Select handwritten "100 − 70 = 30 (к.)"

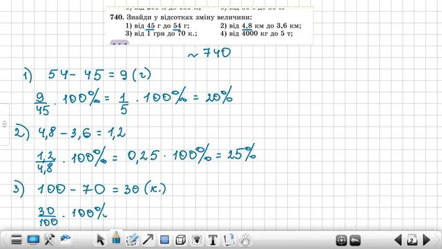point(102,189)
